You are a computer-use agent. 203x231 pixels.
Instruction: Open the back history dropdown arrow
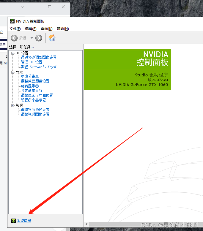[32, 38]
